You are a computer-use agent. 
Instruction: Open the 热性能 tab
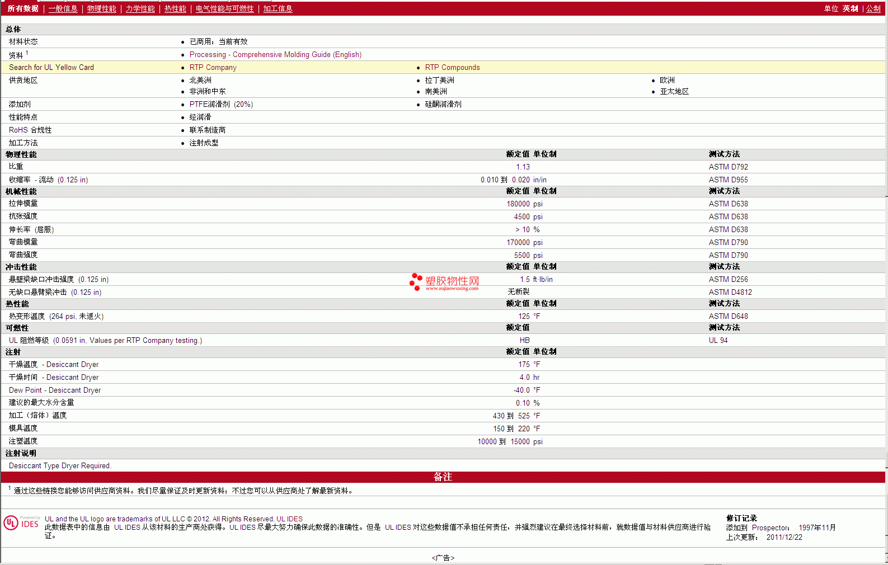(175, 8)
